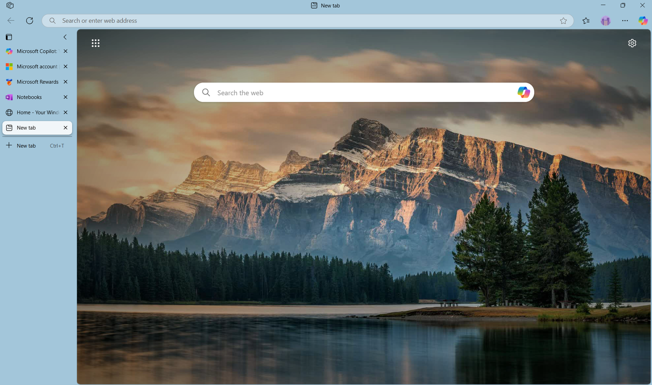652x385 pixels.
Task: Go back with the back arrow
Action: (x=11, y=20)
